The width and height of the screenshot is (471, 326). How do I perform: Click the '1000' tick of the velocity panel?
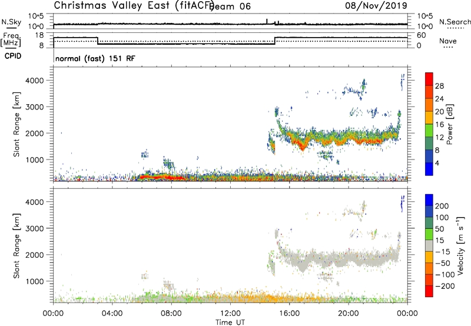click(x=34, y=281)
